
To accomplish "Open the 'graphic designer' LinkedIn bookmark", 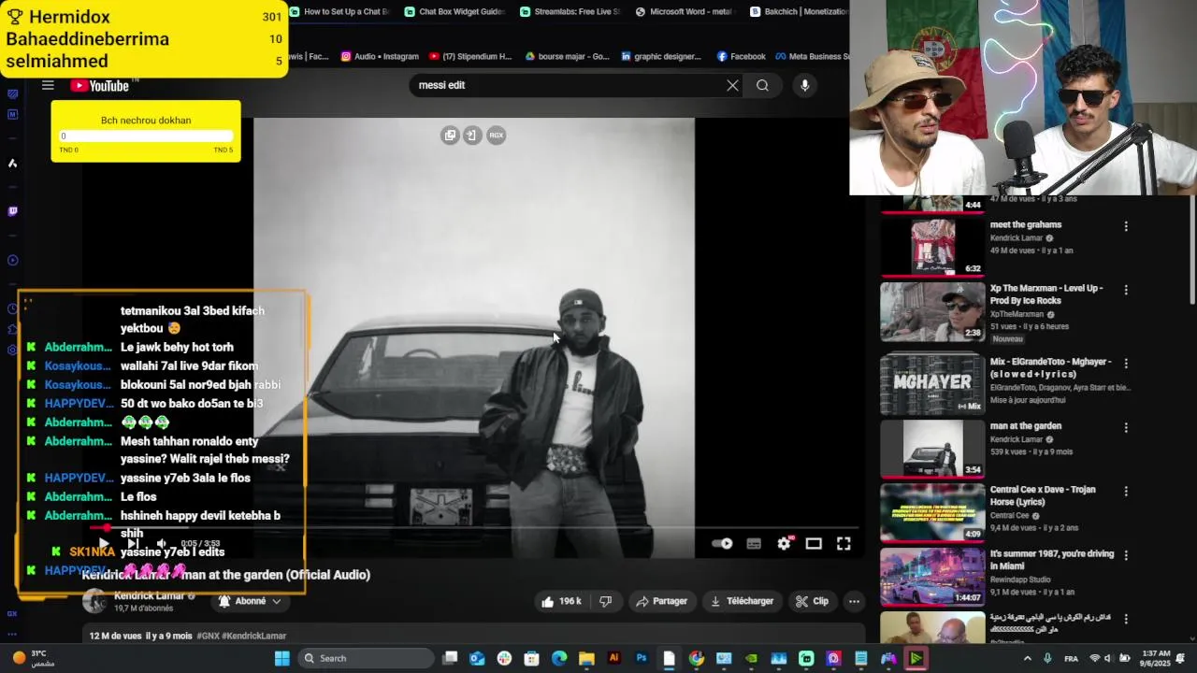I will [x=661, y=56].
